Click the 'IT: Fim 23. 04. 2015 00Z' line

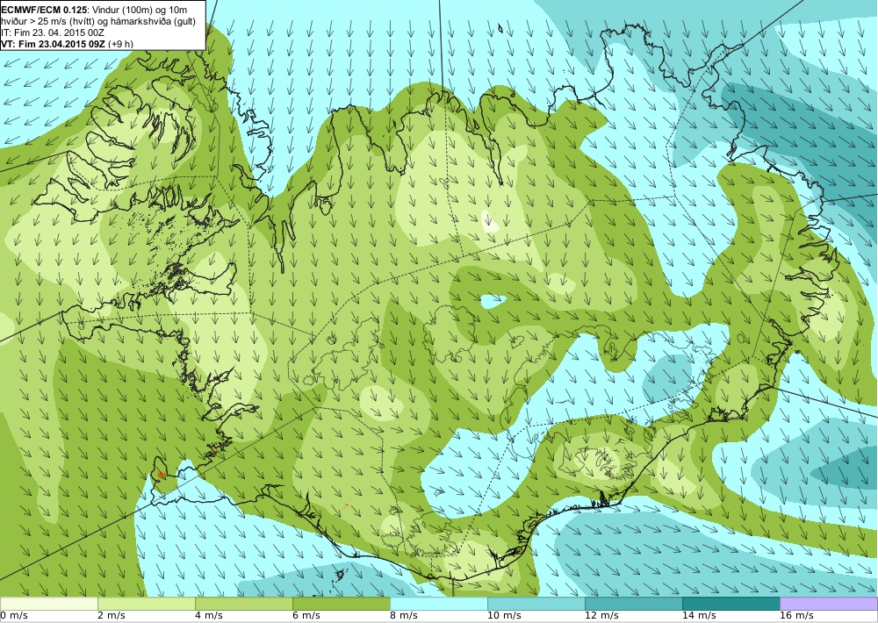[x=53, y=32]
